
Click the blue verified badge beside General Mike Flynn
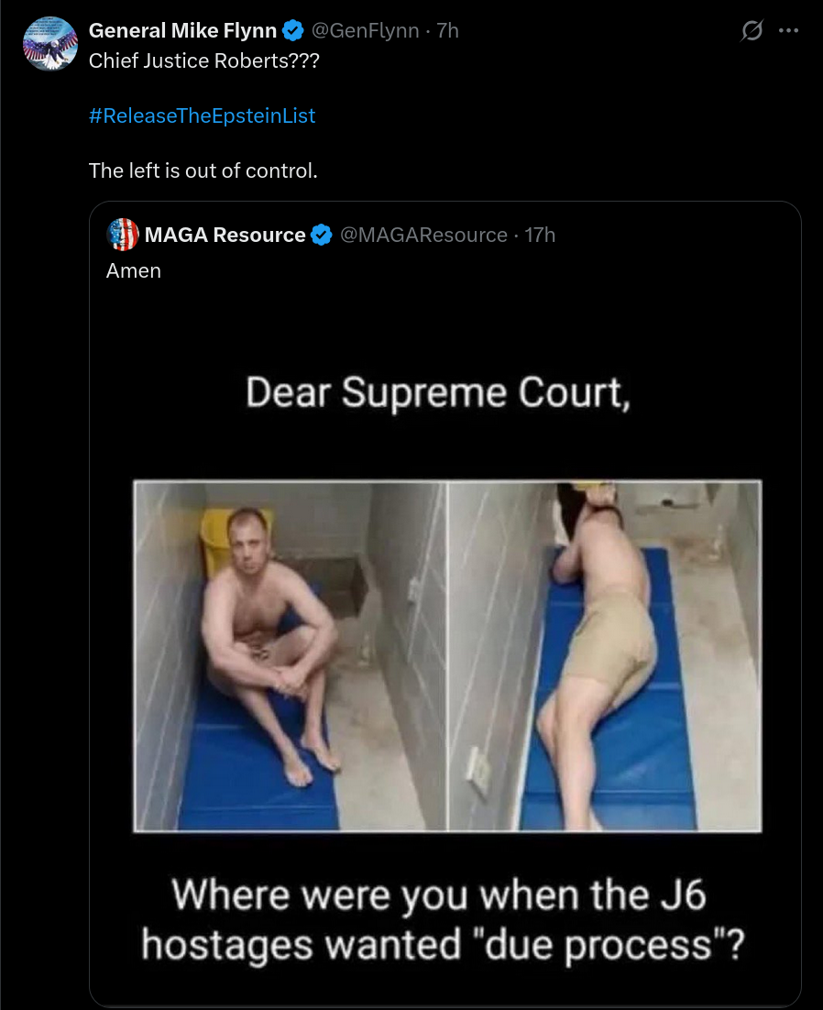click(x=293, y=30)
